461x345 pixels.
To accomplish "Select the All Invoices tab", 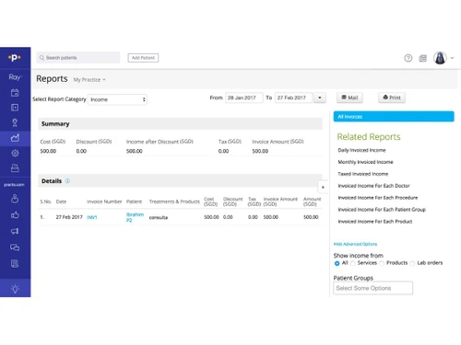I will [394, 117].
